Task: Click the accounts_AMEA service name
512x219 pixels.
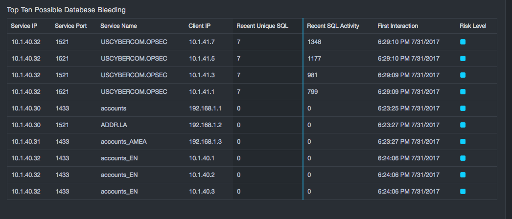Action: [x=123, y=142]
